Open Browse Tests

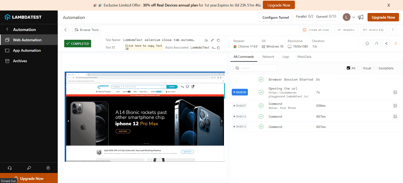(86, 30)
